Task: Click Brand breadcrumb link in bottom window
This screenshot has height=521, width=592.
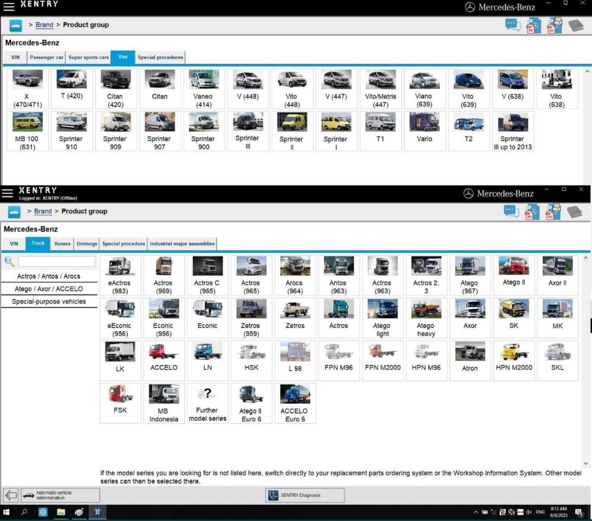Action: 43,211
